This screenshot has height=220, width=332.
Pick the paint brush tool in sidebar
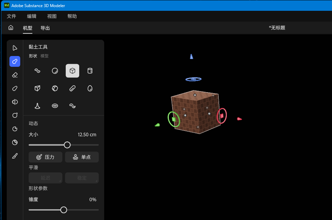pyautogui.click(x=15, y=156)
